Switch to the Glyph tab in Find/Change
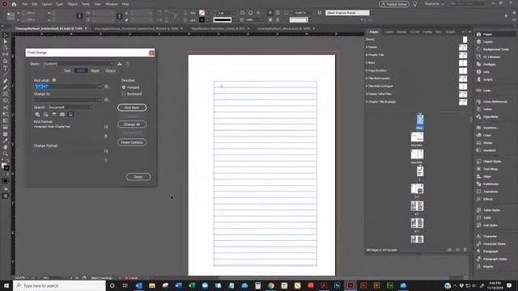The height and width of the screenshot is (291, 518). (x=95, y=71)
